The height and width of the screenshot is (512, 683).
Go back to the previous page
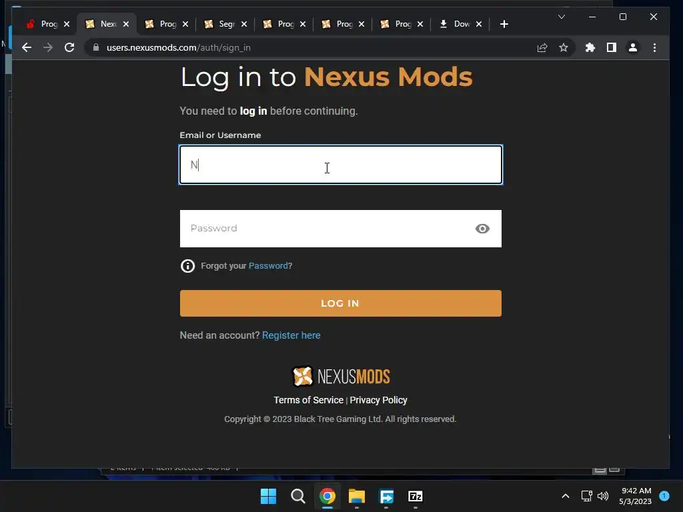point(27,47)
